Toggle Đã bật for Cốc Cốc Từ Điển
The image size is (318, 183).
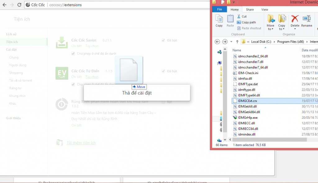pos(163,71)
